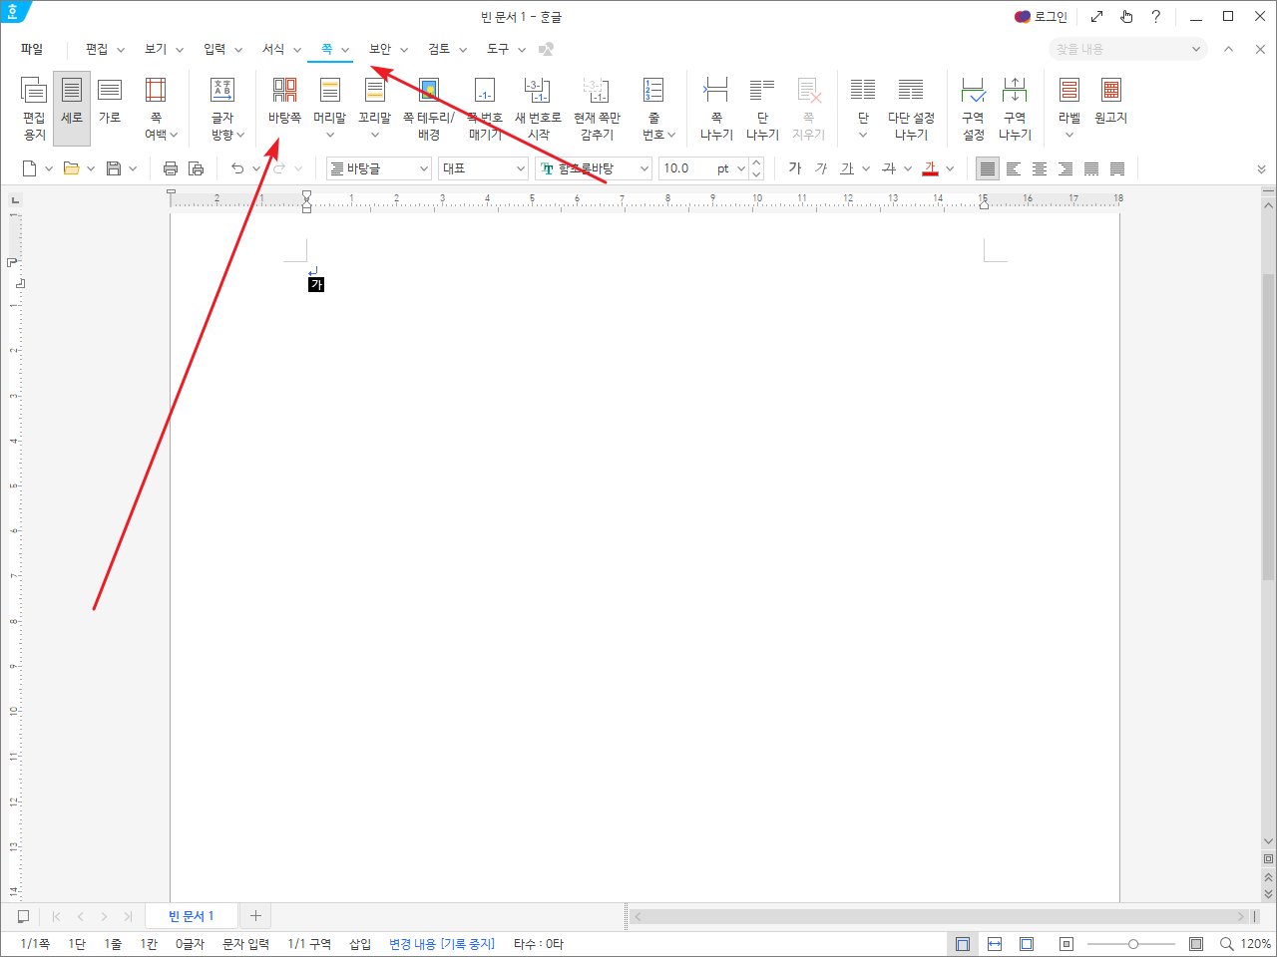The width and height of the screenshot is (1277, 957).
Task: Click 변경 내용 [기록 중지] in status bar
Action: click(442, 944)
